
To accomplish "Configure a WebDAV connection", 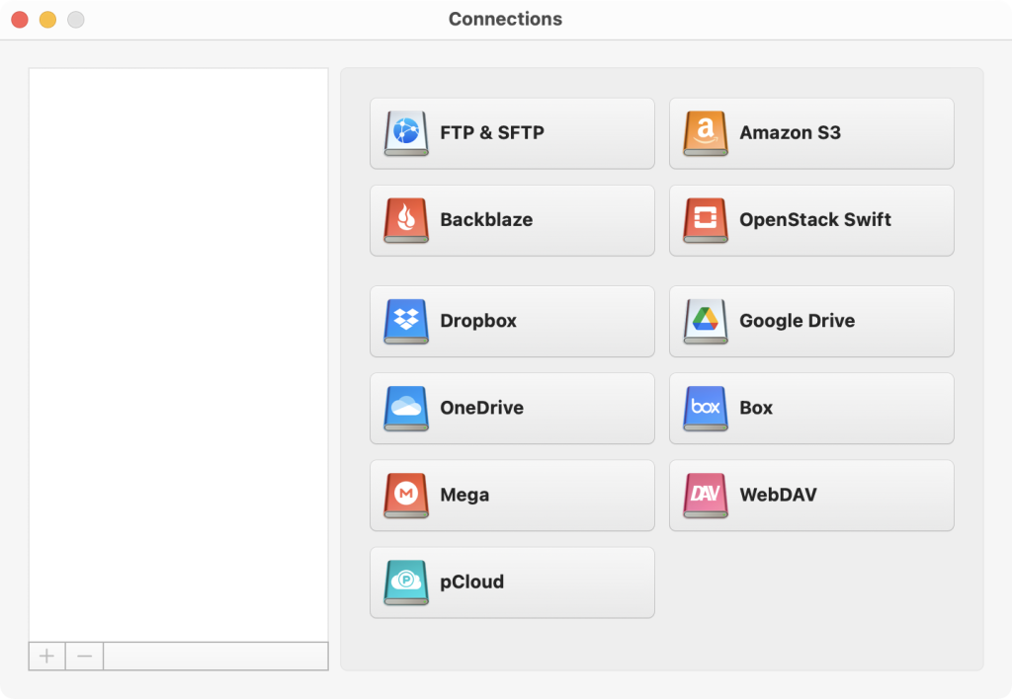I will 810,495.
